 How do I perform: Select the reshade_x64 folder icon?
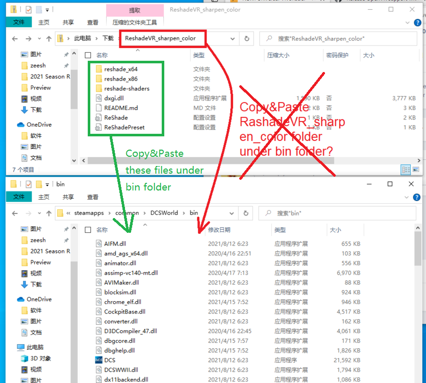pos(99,69)
